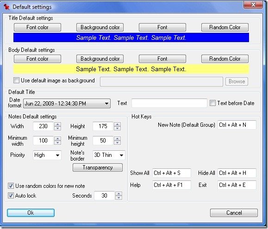The image size is (268, 229).
Task: Click Help hotkey field
Action: (x=172, y=185)
